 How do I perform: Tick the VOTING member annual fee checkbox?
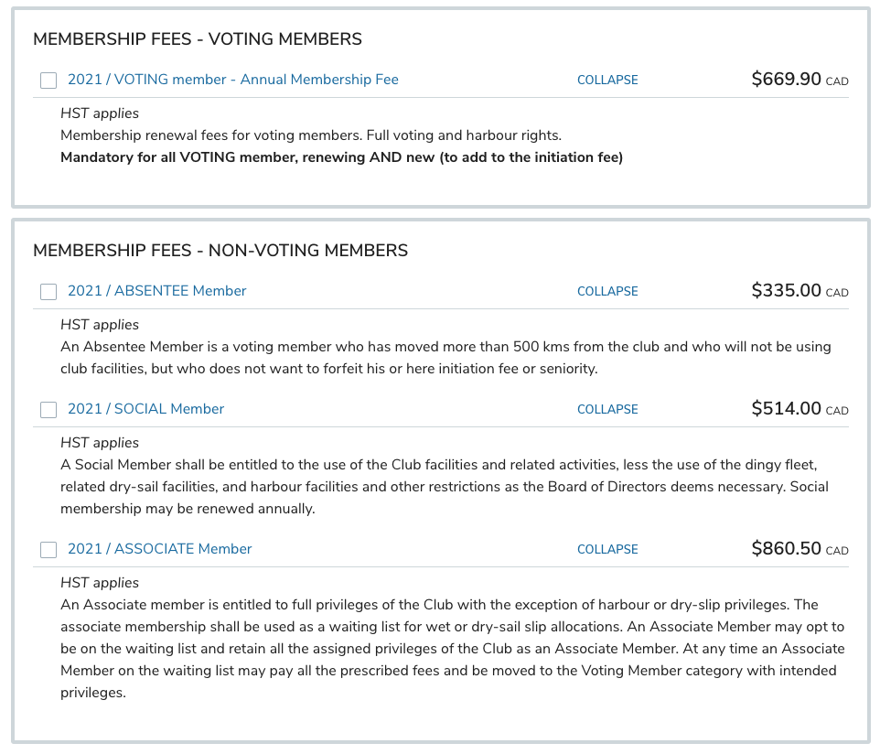pos(48,81)
